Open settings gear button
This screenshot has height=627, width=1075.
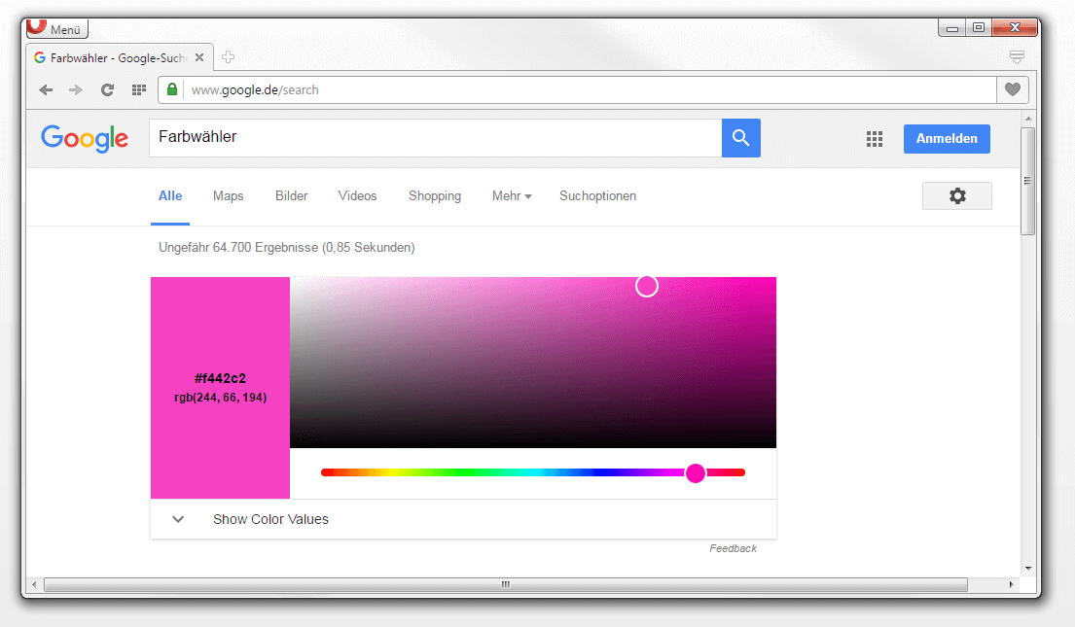(x=957, y=196)
